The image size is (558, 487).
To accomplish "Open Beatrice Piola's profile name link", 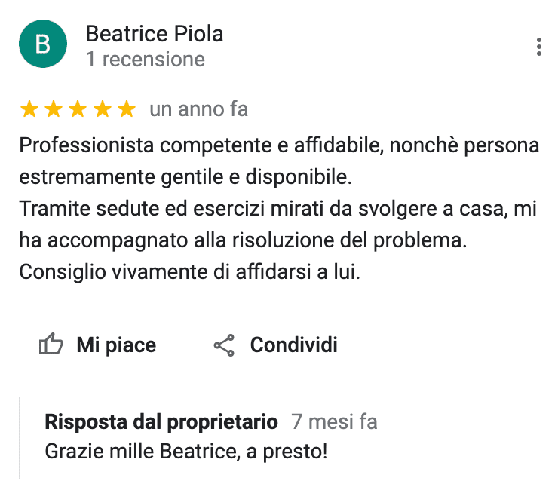I will [x=155, y=34].
